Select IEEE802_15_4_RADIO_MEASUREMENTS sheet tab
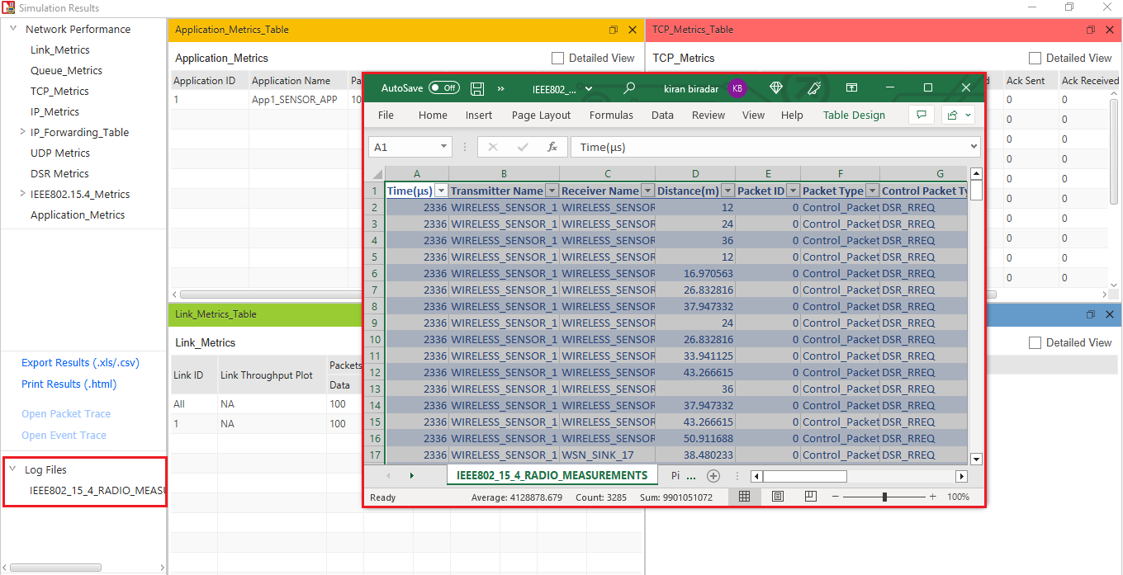The height and width of the screenshot is (575, 1123). click(x=552, y=475)
